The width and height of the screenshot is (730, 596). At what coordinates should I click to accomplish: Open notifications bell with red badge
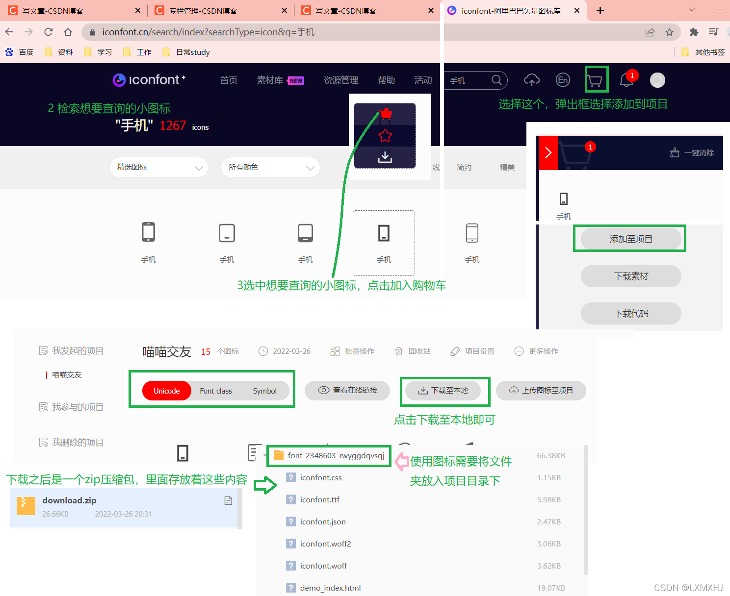tap(626, 79)
